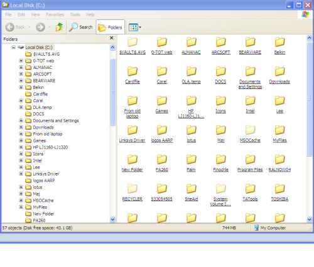The width and height of the screenshot is (314, 267).
Task: Select logos AARP in the folder tree
Action: tap(40, 181)
